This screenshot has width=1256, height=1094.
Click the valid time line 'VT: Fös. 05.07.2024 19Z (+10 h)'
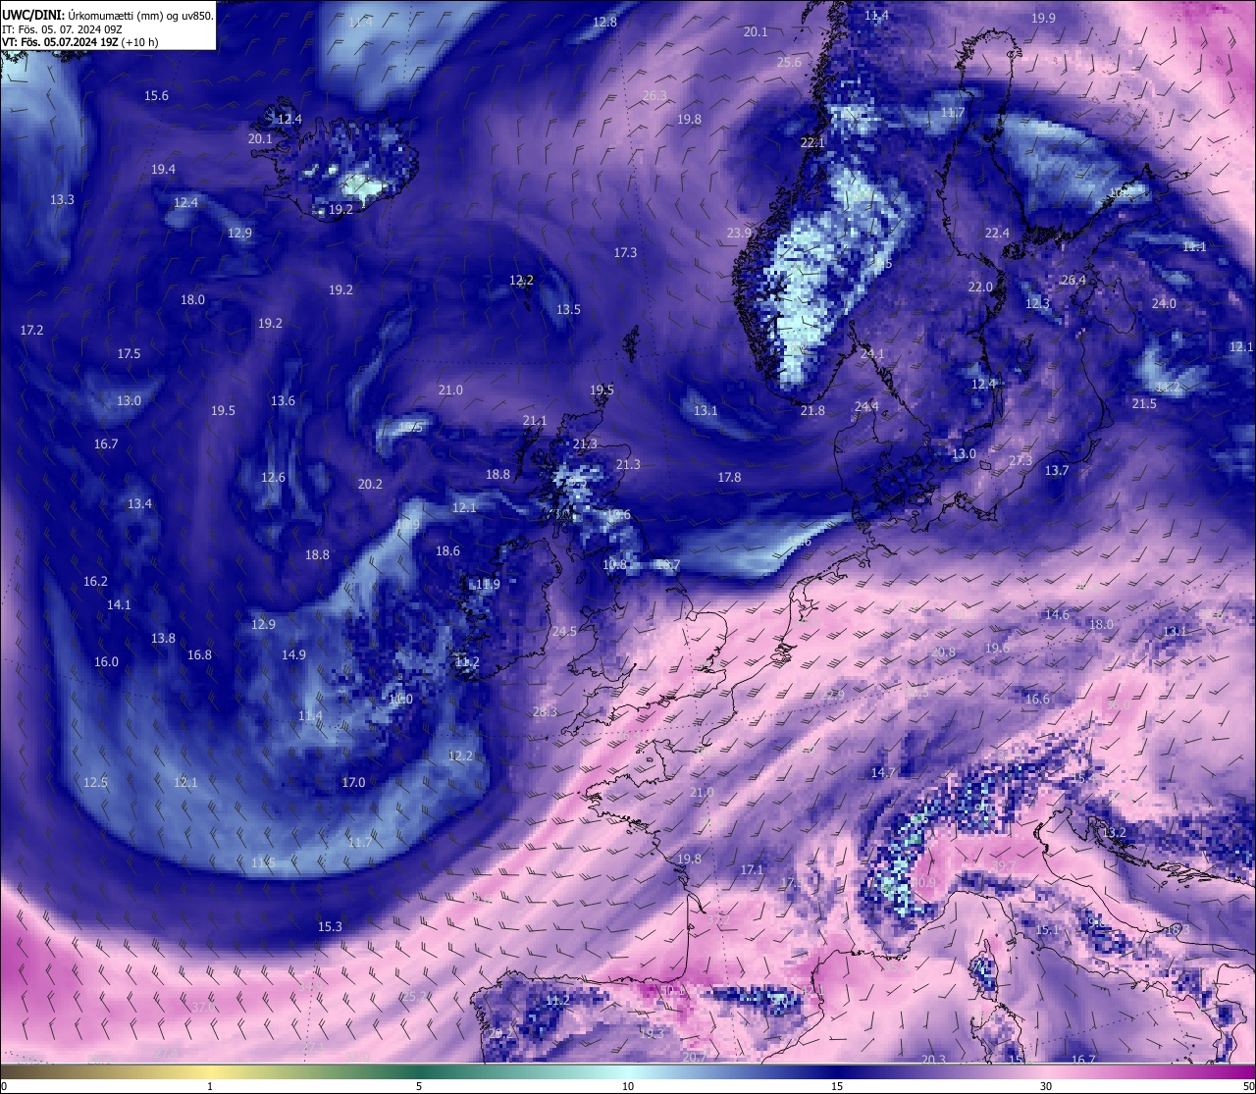click(80, 42)
